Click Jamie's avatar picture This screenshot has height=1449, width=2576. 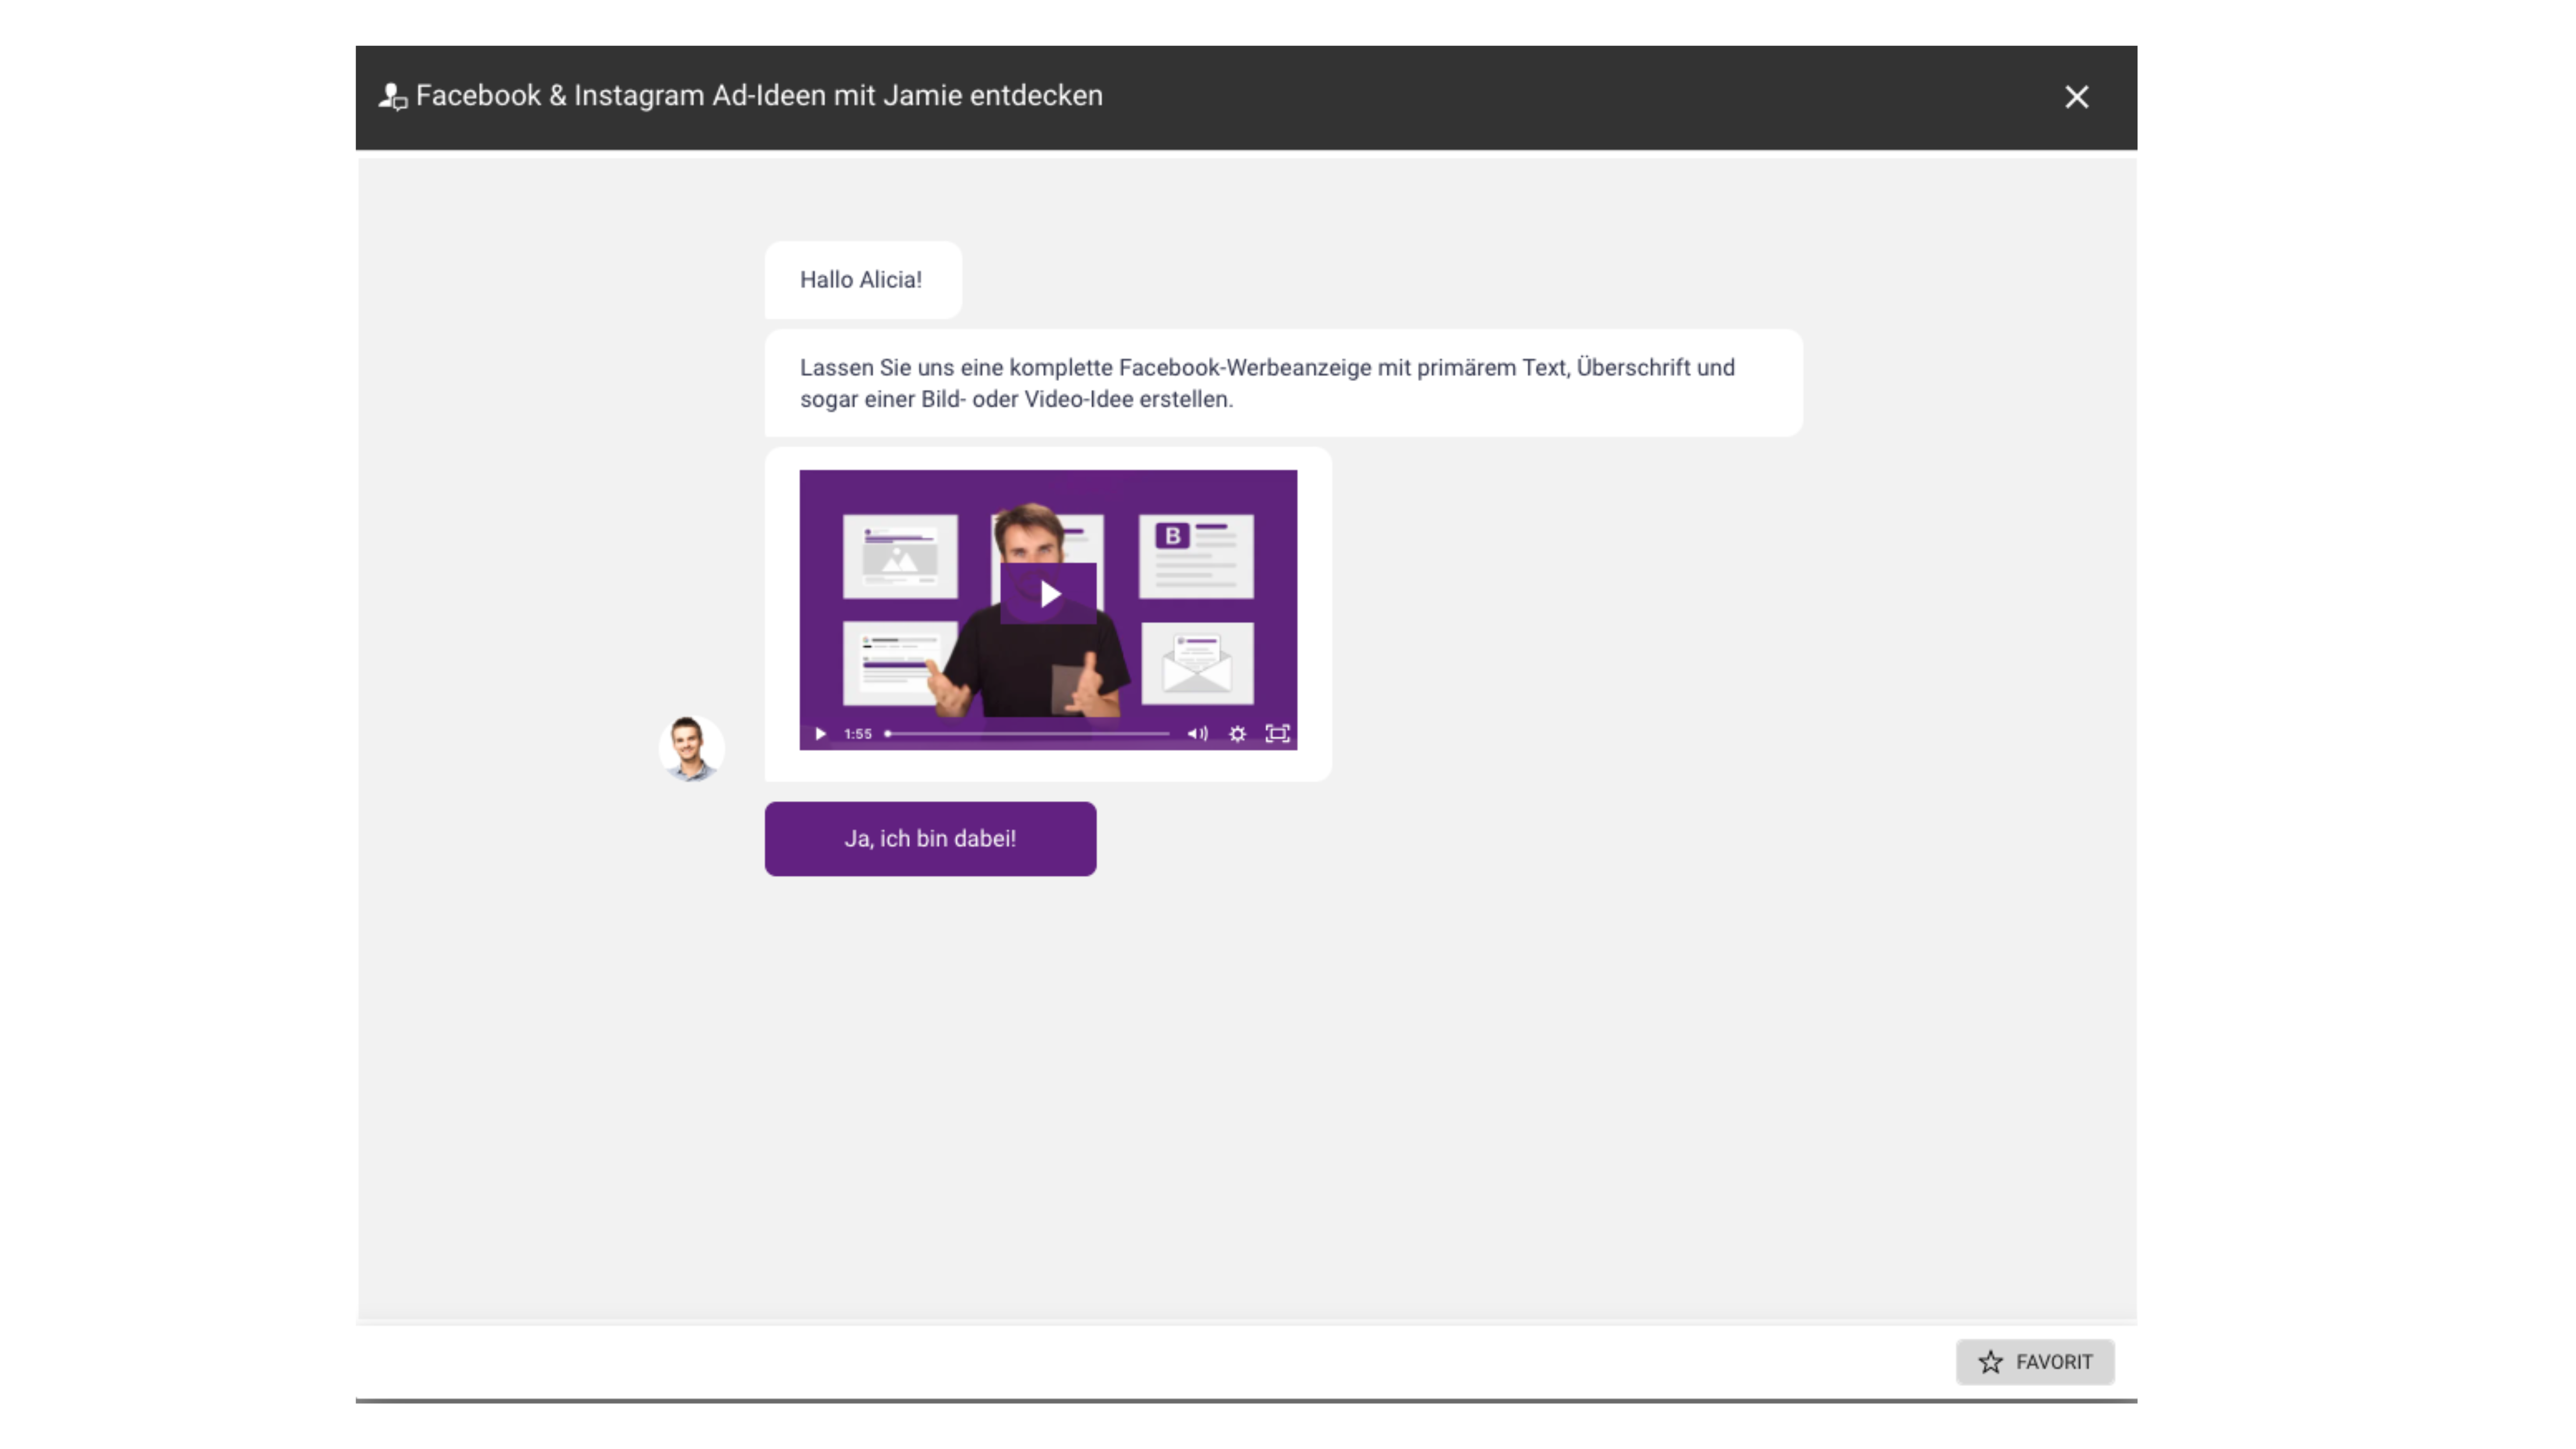(x=691, y=748)
